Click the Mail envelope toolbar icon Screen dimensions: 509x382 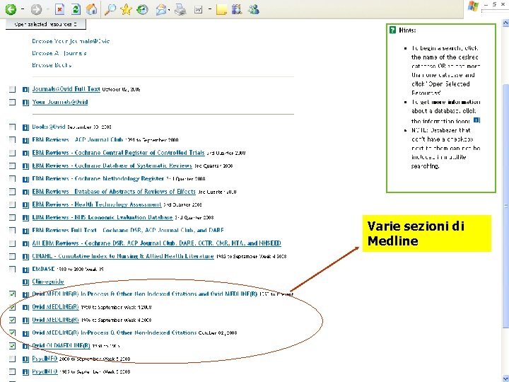tap(160, 10)
